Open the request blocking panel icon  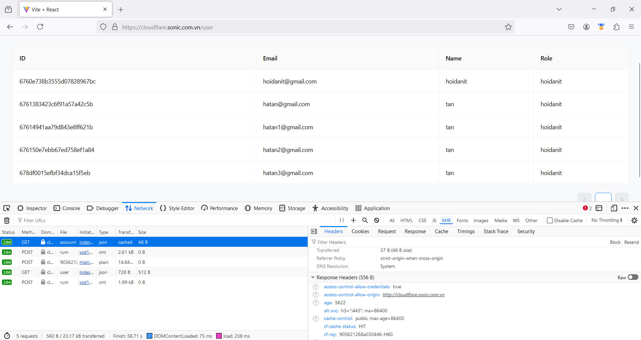tap(376, 220)
